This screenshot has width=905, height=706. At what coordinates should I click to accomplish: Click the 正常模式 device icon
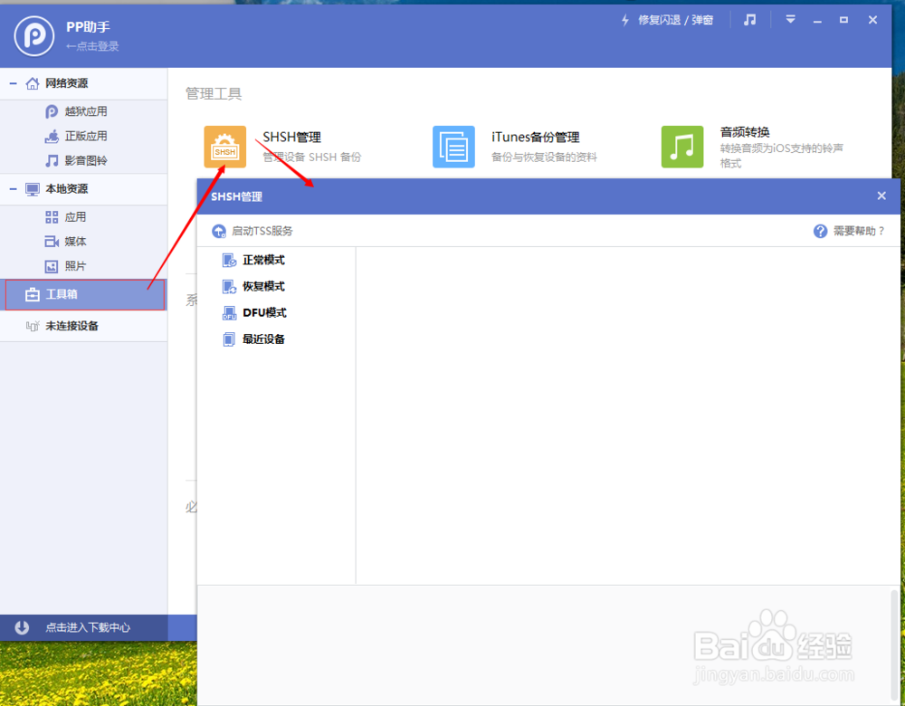[x=229, y=261]
